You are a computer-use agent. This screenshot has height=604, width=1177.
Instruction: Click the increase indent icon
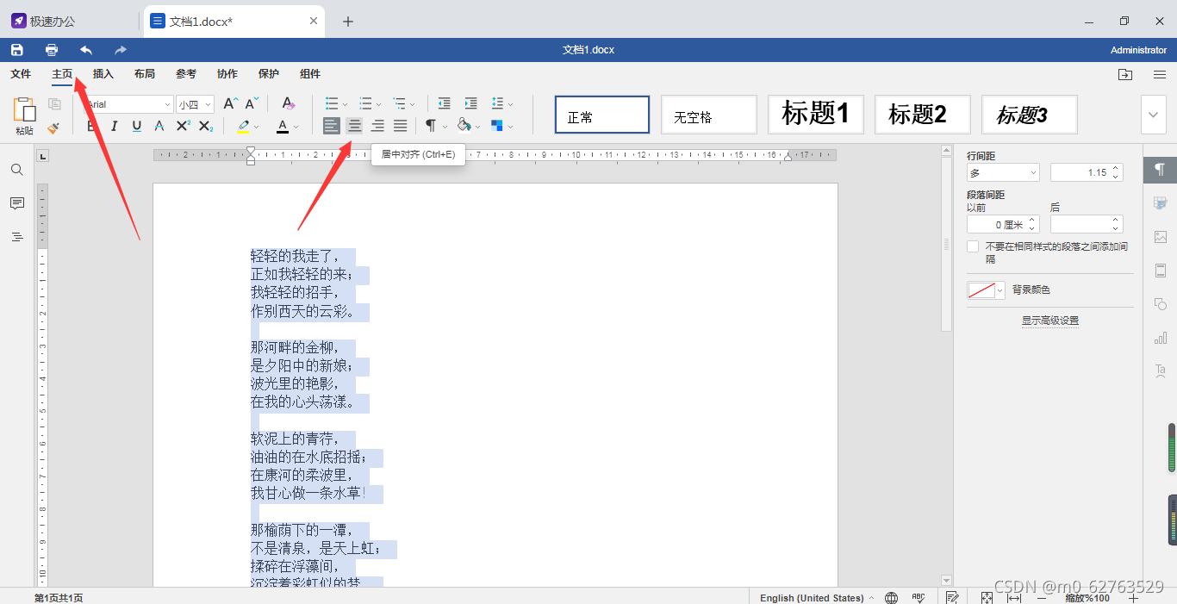click(x=470, y=103)
